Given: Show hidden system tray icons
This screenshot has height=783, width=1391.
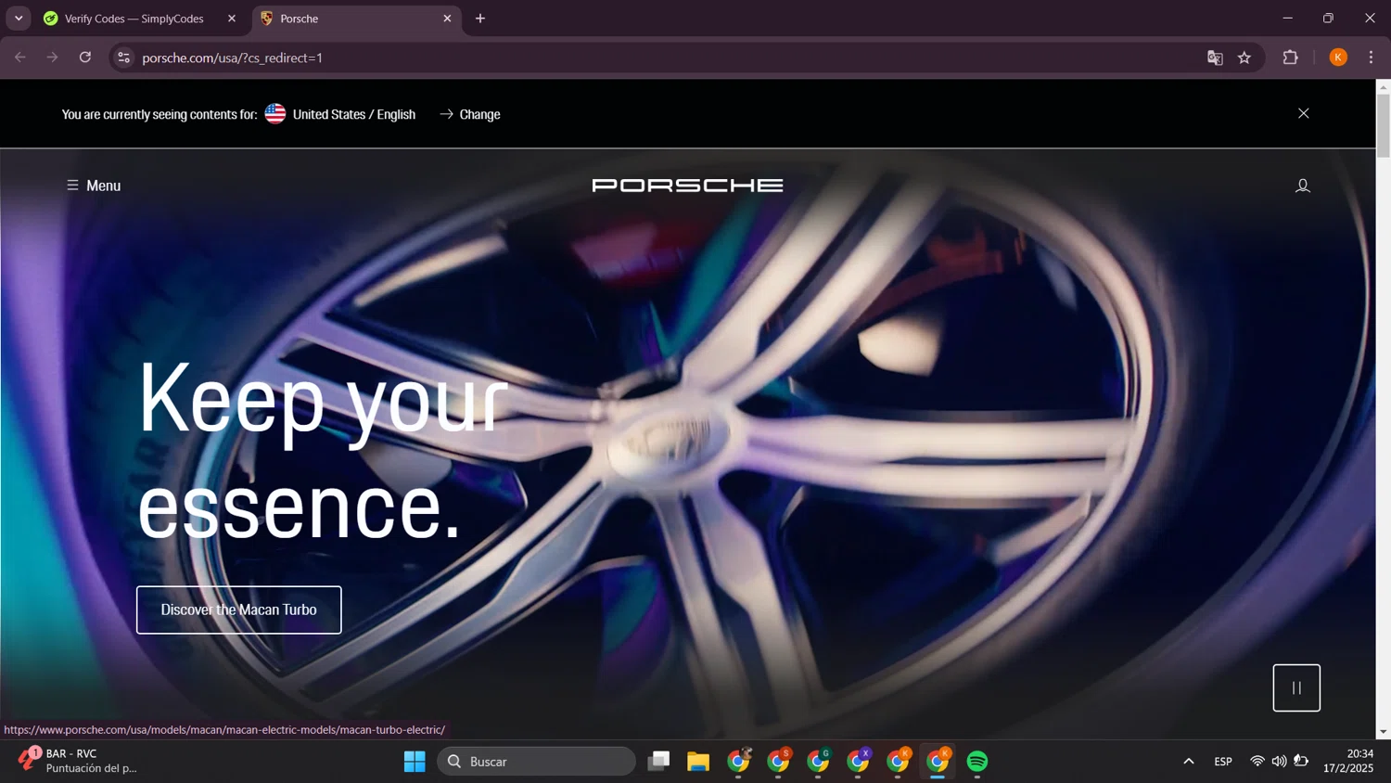Looking at the screenshot, I should pos(1188,762).
